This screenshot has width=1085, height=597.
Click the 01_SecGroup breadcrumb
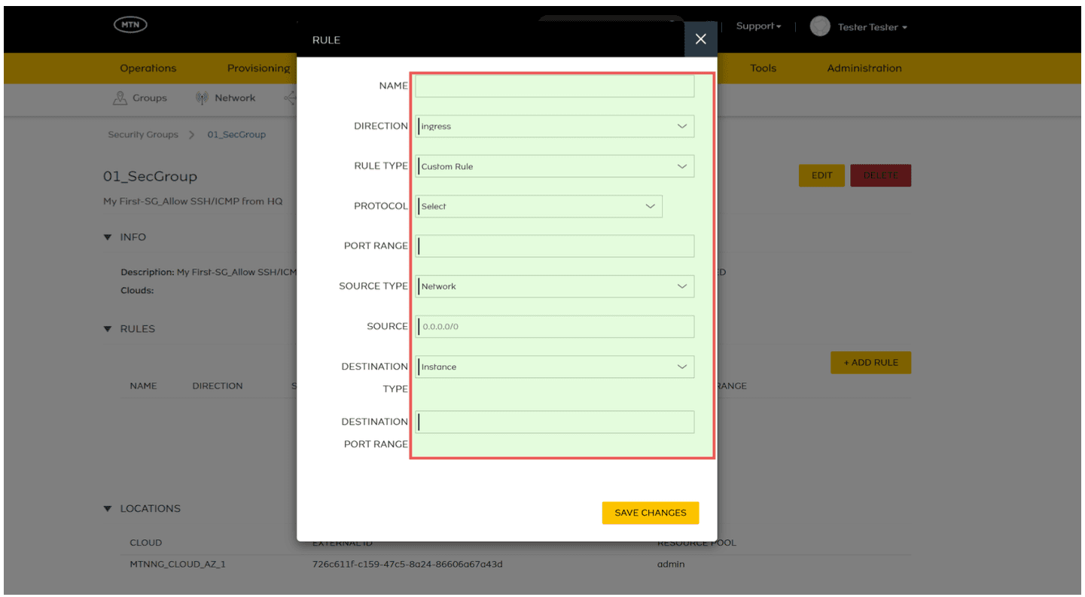[x=236, y=135]
